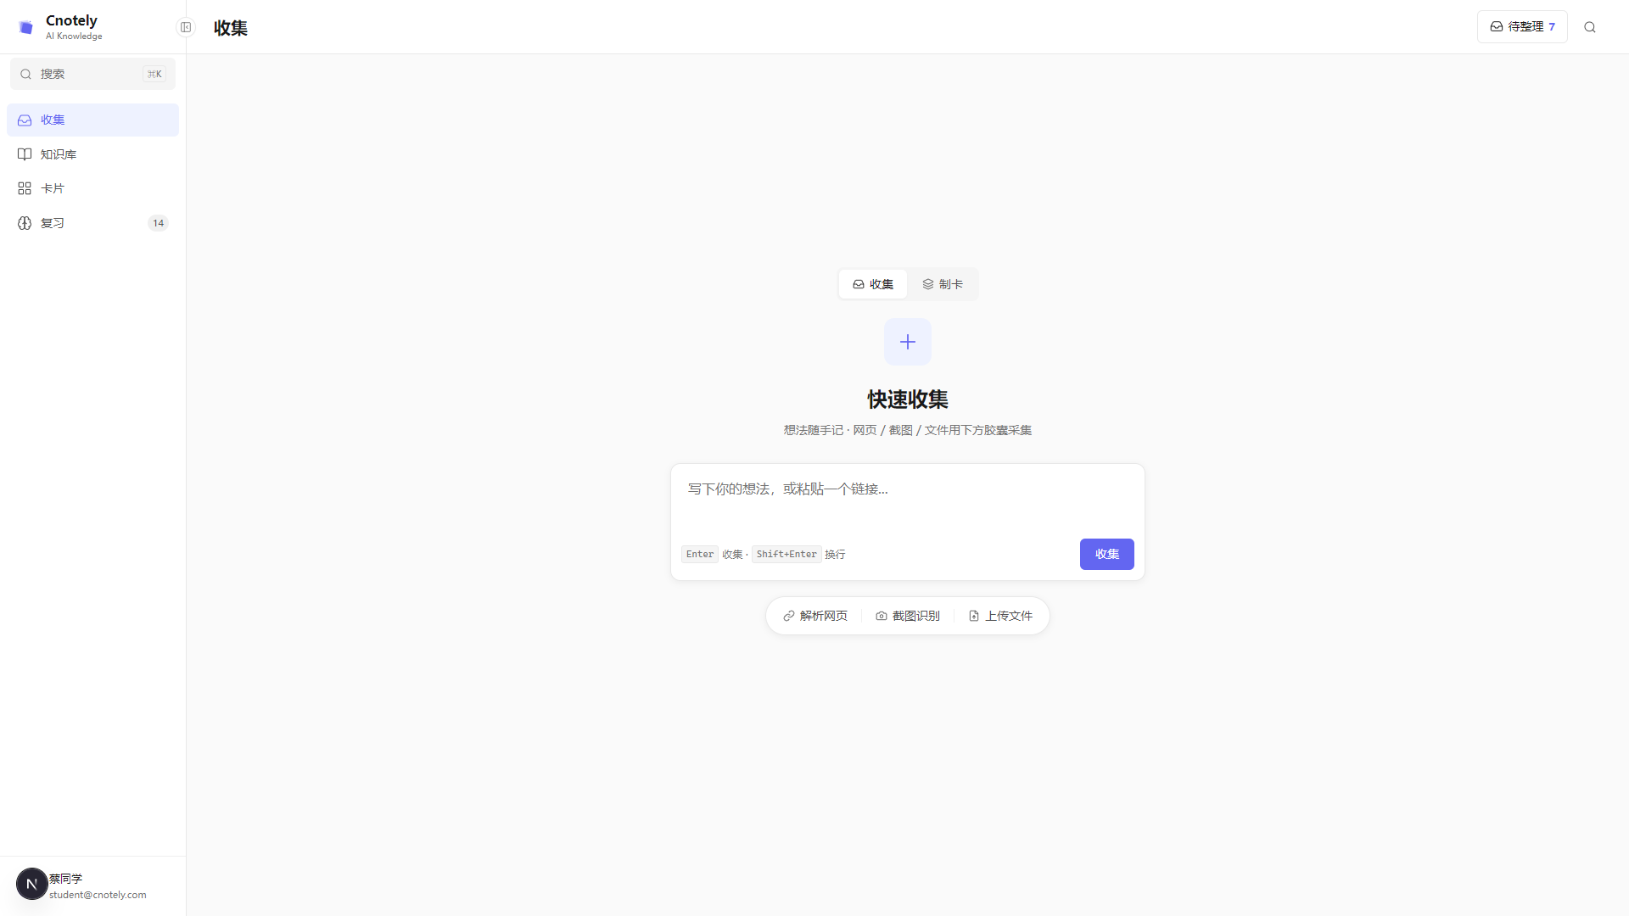Screen dimensions: 1629x916
Task: Click the ⌘K shortcut hint
Action: [x=154, y=74]
